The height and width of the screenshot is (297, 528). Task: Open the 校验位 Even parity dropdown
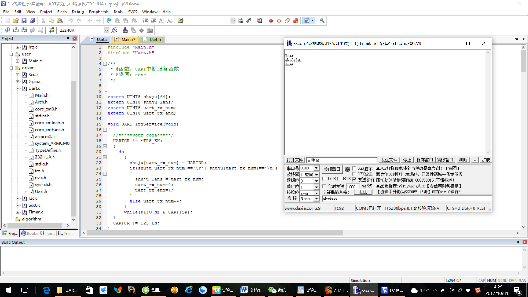[x=316, y=193]
